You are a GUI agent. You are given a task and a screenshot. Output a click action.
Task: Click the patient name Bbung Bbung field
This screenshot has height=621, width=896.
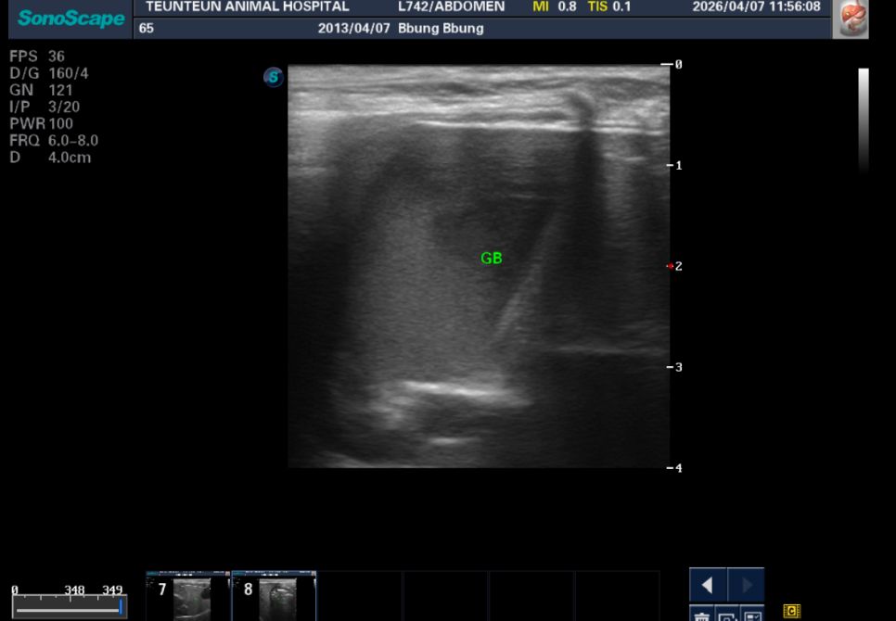pos(441,29)
